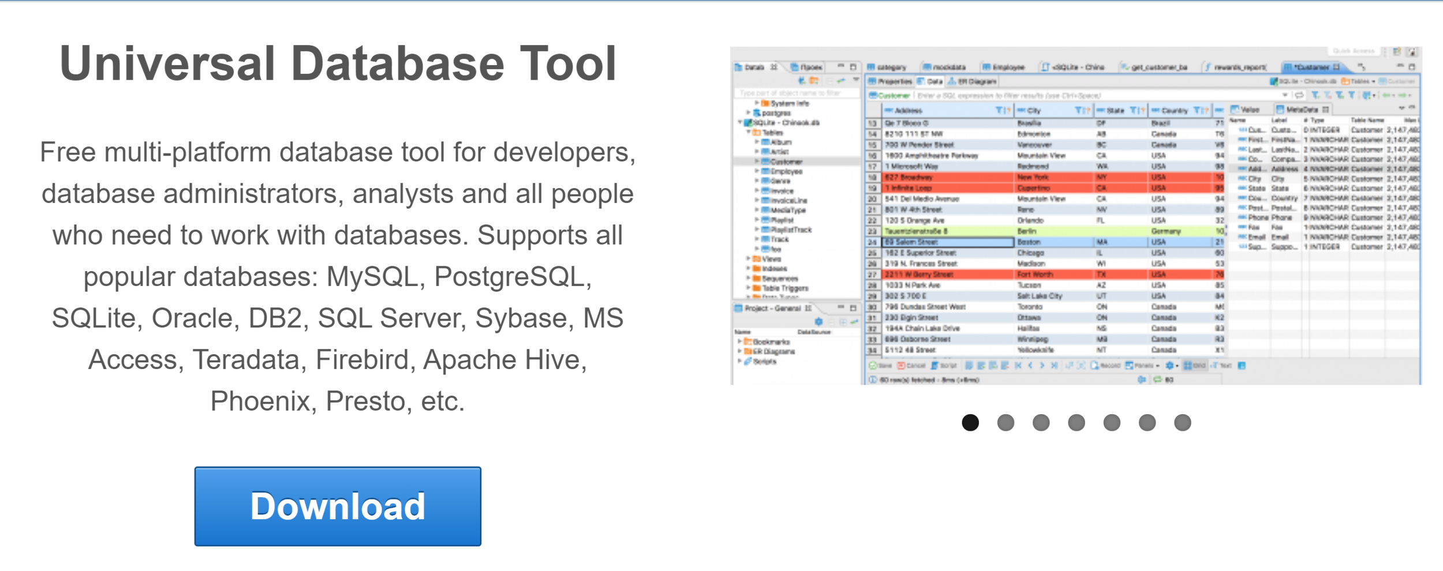Select the seventh (last) carousel dot
The image size is (1443, 571).
1183,423
